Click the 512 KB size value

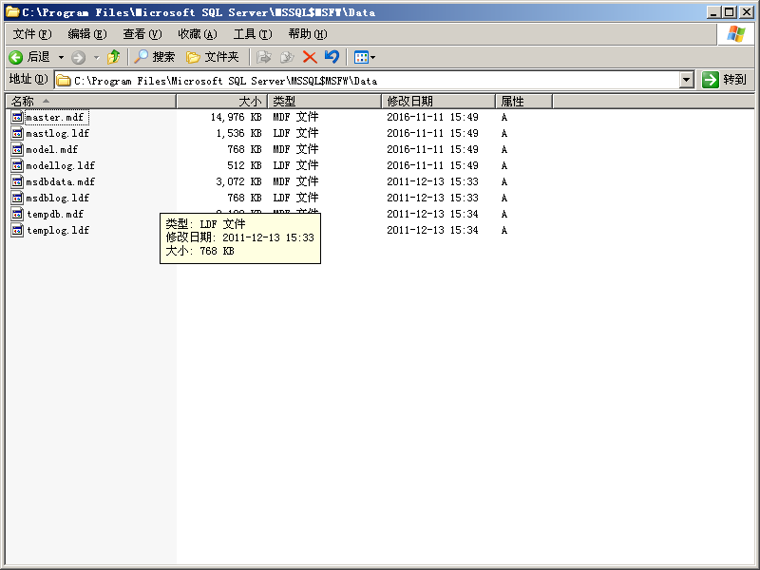pyautogui.click(x=244, y=165)
